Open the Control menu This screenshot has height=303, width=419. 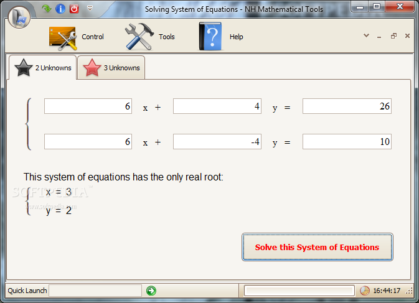point(93,37)
